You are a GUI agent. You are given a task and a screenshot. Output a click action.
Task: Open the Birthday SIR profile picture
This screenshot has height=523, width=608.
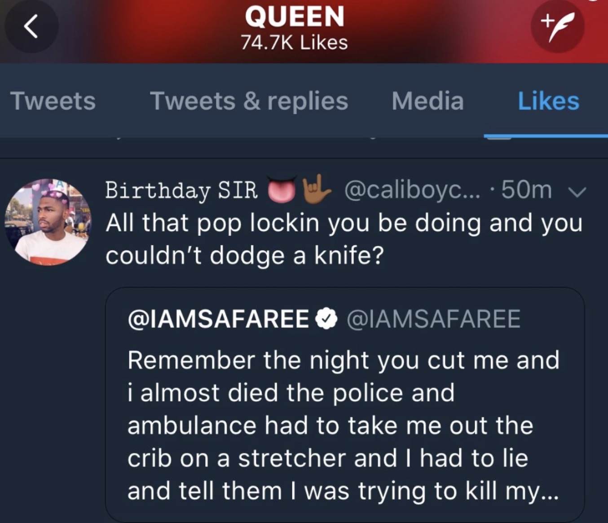pos(48,222)
